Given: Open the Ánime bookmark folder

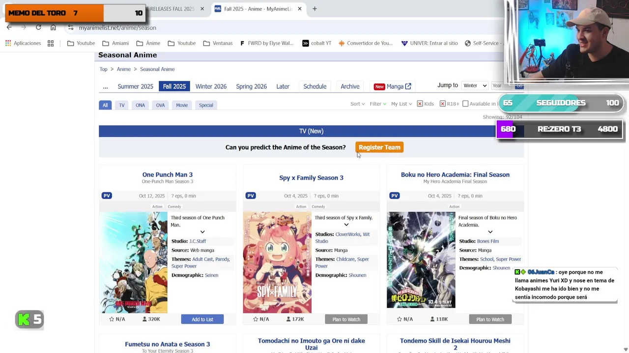Looking at the screenshot, I should [148, 43].
